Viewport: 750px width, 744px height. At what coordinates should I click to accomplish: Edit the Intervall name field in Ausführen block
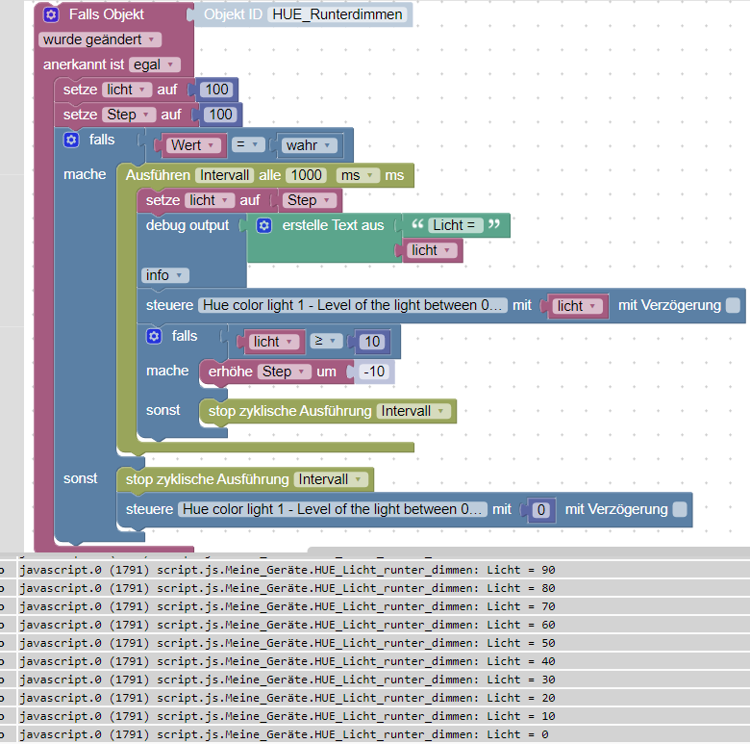[224, 176]
